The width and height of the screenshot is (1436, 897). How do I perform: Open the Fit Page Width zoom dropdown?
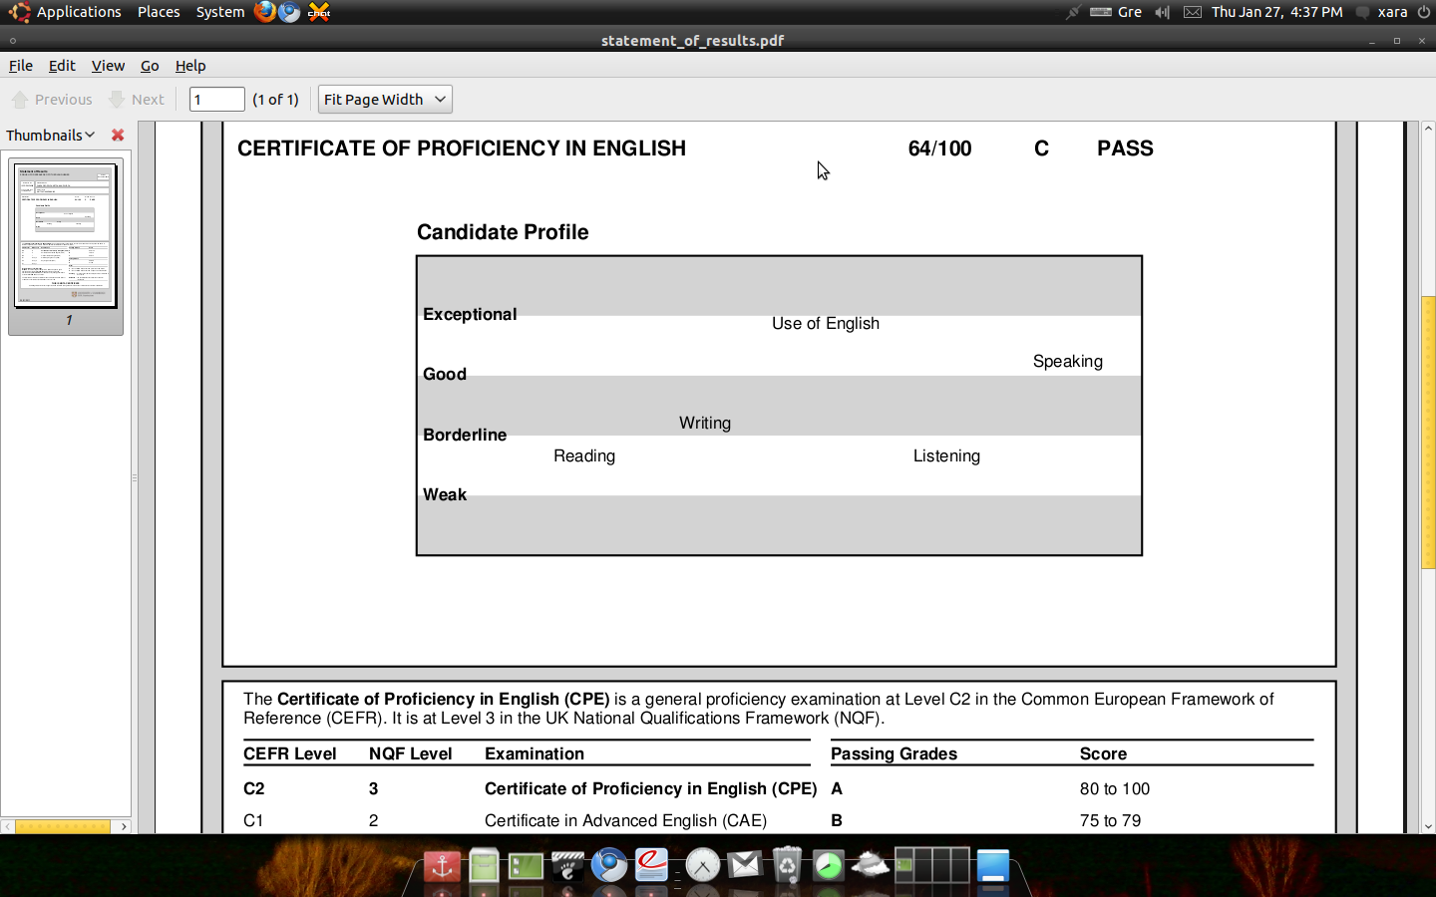click(385, 100)
